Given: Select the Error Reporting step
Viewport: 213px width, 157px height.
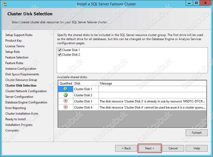Looking at the screenshot, I should pyautogui.click(x=16, y=108).
